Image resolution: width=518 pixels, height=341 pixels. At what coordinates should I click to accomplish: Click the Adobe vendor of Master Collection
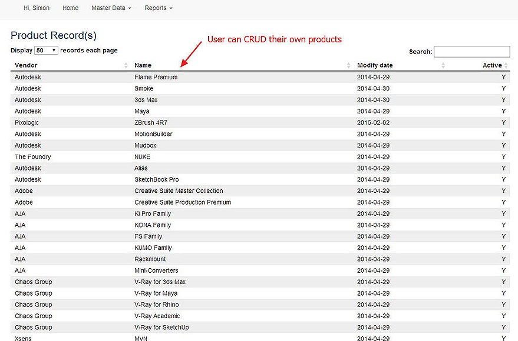[x=24, y=190]
